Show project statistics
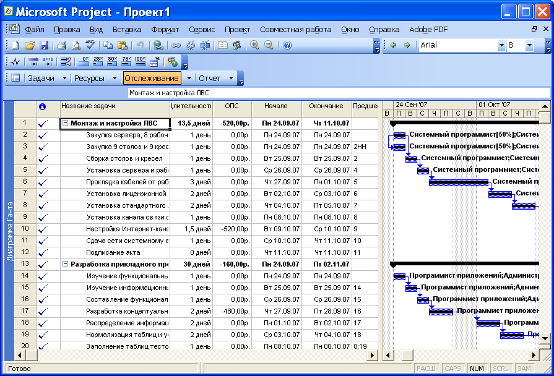554x376 pixels. point(15,62)
